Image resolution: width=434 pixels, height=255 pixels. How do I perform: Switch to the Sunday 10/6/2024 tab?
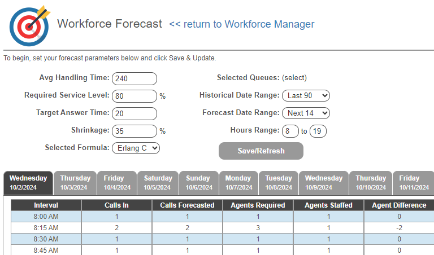[x=199, y=183]
